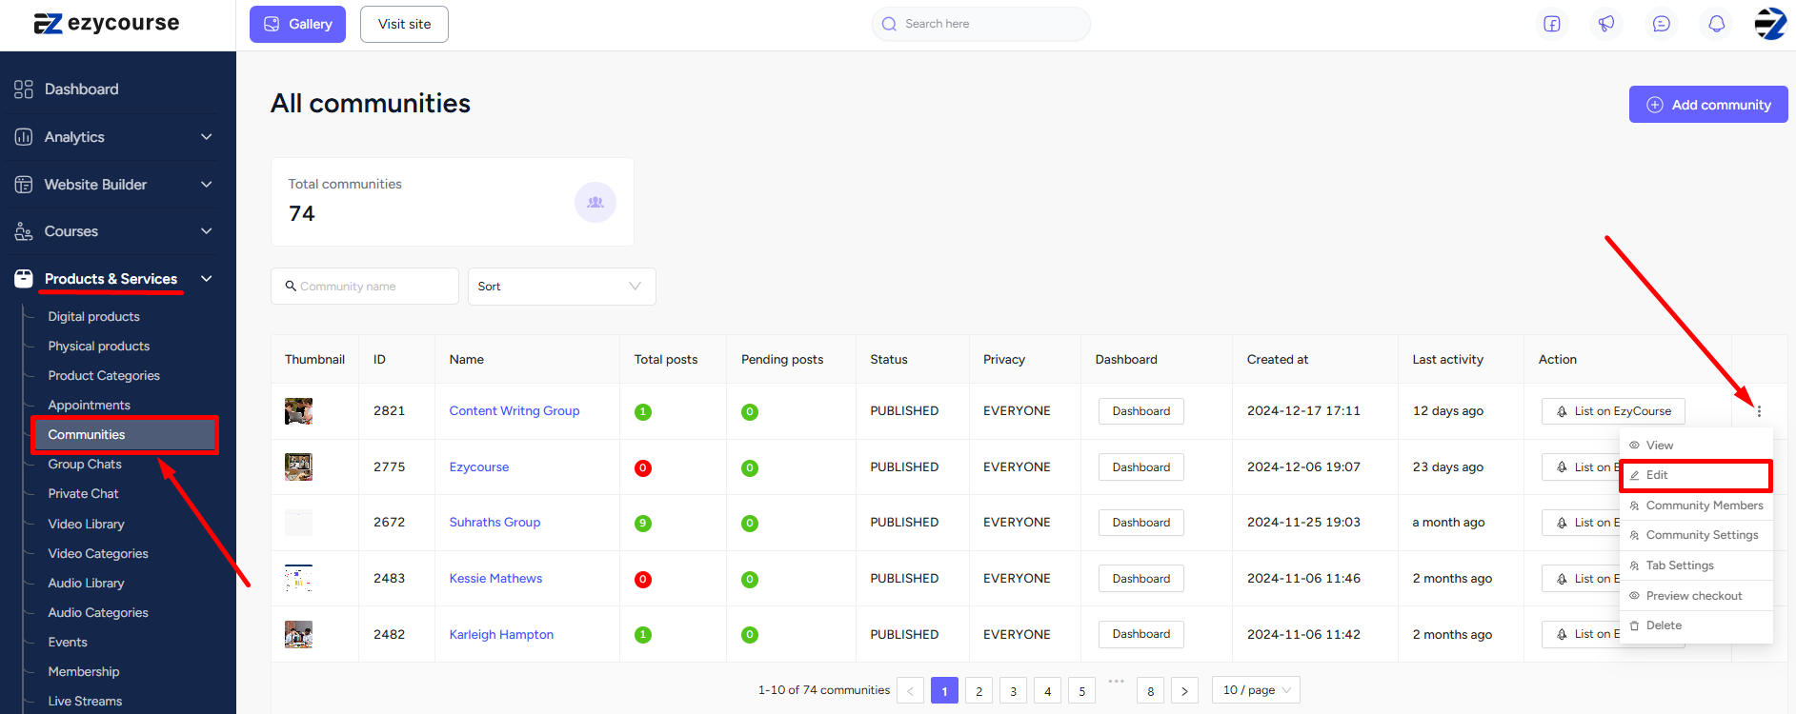Screen dimensions: 1796x714
Task: Click the Courses sidebar icon
Action: [x=24, y=231]
